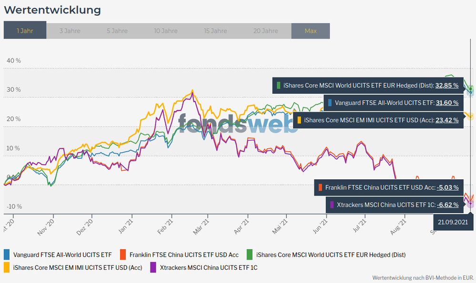The image size is (476, 283).
Task: Click the 31,60 % Vanguard tooltip value
Action: [447, 103]
